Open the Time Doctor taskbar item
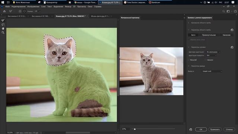The image size is (238, 134). (135, 3)
